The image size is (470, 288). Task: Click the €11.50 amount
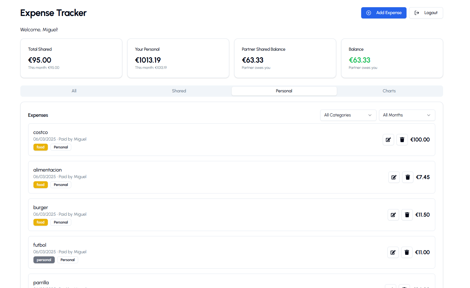(x=422, y=215)
